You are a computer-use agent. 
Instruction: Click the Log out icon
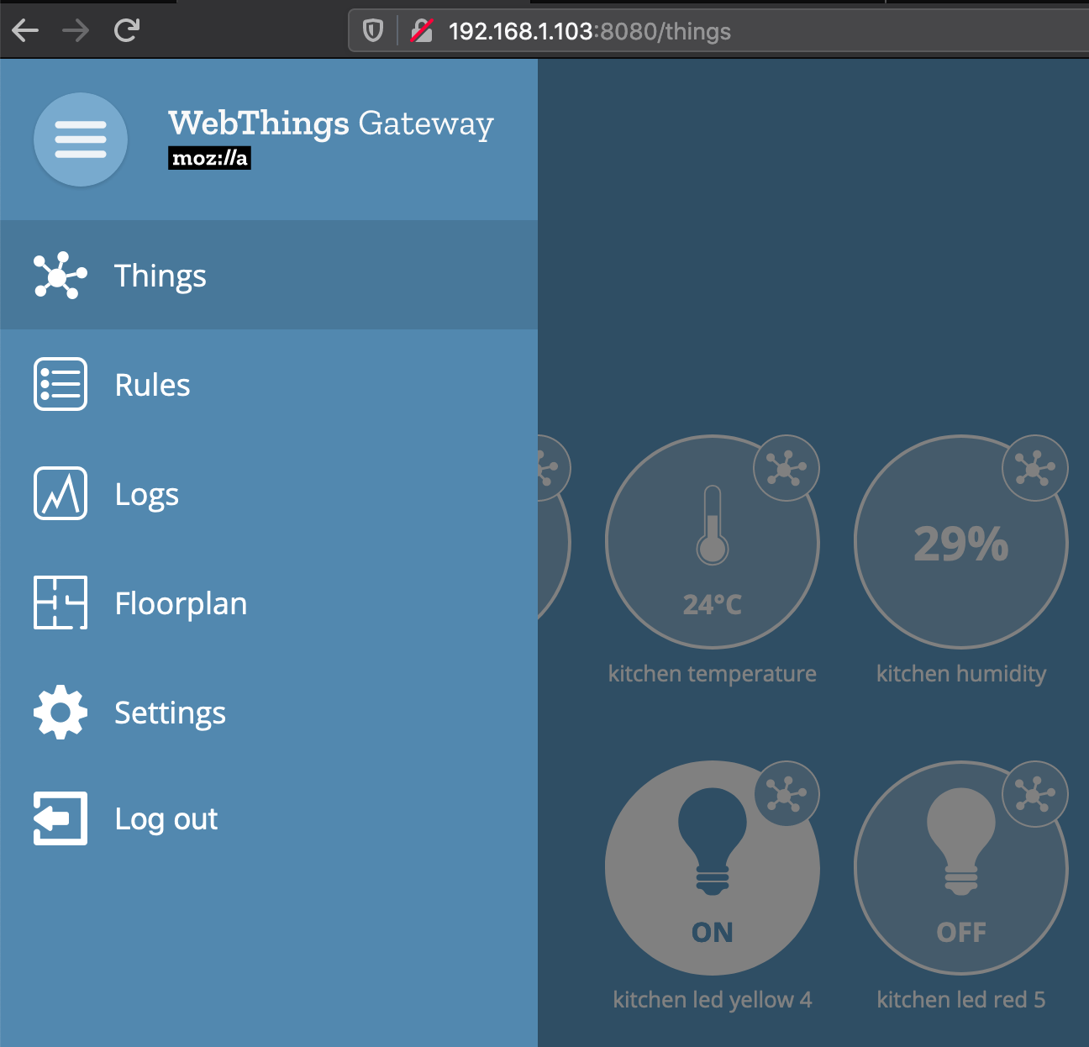(59, 819)
